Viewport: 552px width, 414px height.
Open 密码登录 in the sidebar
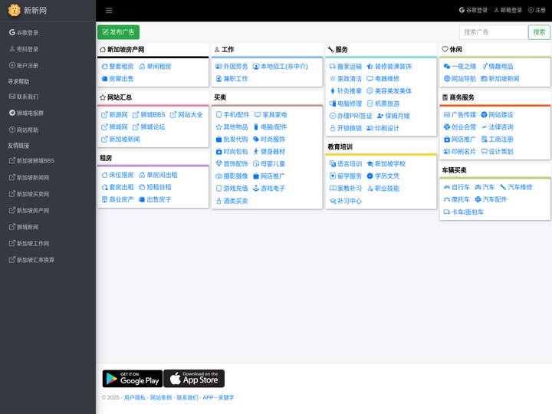click(x=24, y=49)
